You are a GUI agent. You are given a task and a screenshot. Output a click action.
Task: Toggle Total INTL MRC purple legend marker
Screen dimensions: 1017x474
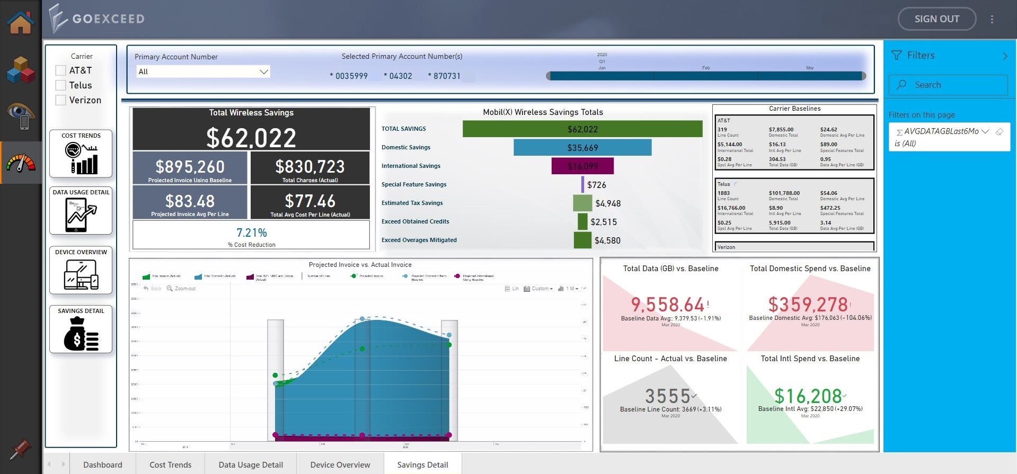(x=250, y=276)
